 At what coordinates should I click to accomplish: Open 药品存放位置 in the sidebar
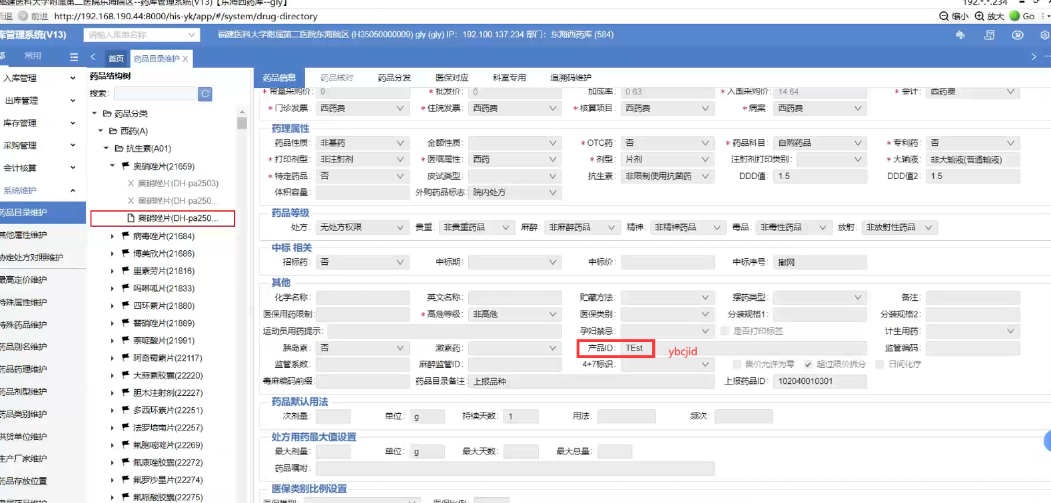(x=24, y=481)
